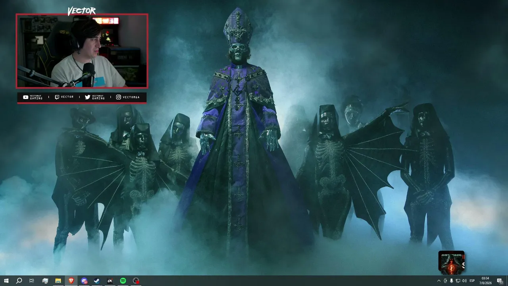Click the Twitch logo next to VECTOR
This screenshot has width=508, height=286.
(57, 97)
